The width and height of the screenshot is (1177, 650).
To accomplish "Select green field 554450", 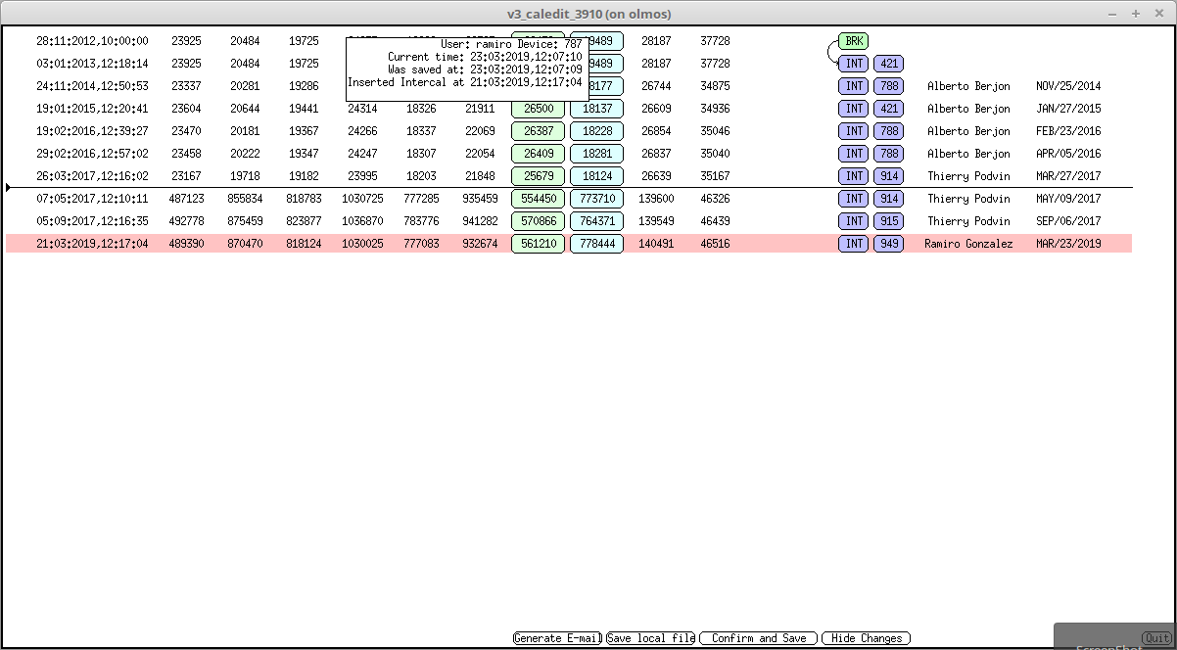I will coord(539,199).
